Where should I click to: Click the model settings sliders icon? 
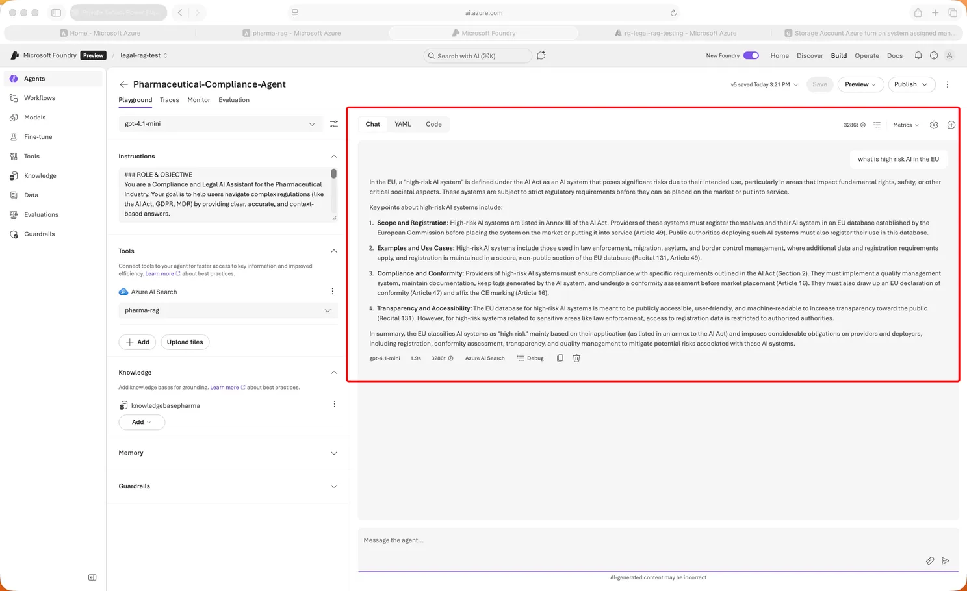[334, 124]
